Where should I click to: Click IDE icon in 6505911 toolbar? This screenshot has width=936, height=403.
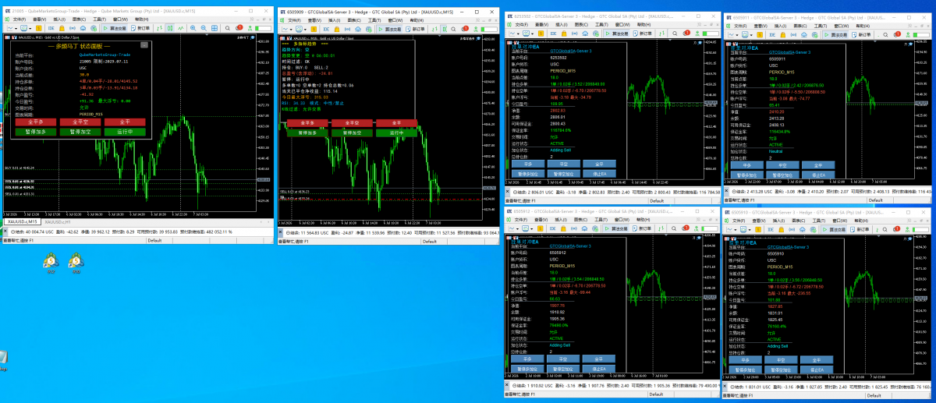click(772, 34)
